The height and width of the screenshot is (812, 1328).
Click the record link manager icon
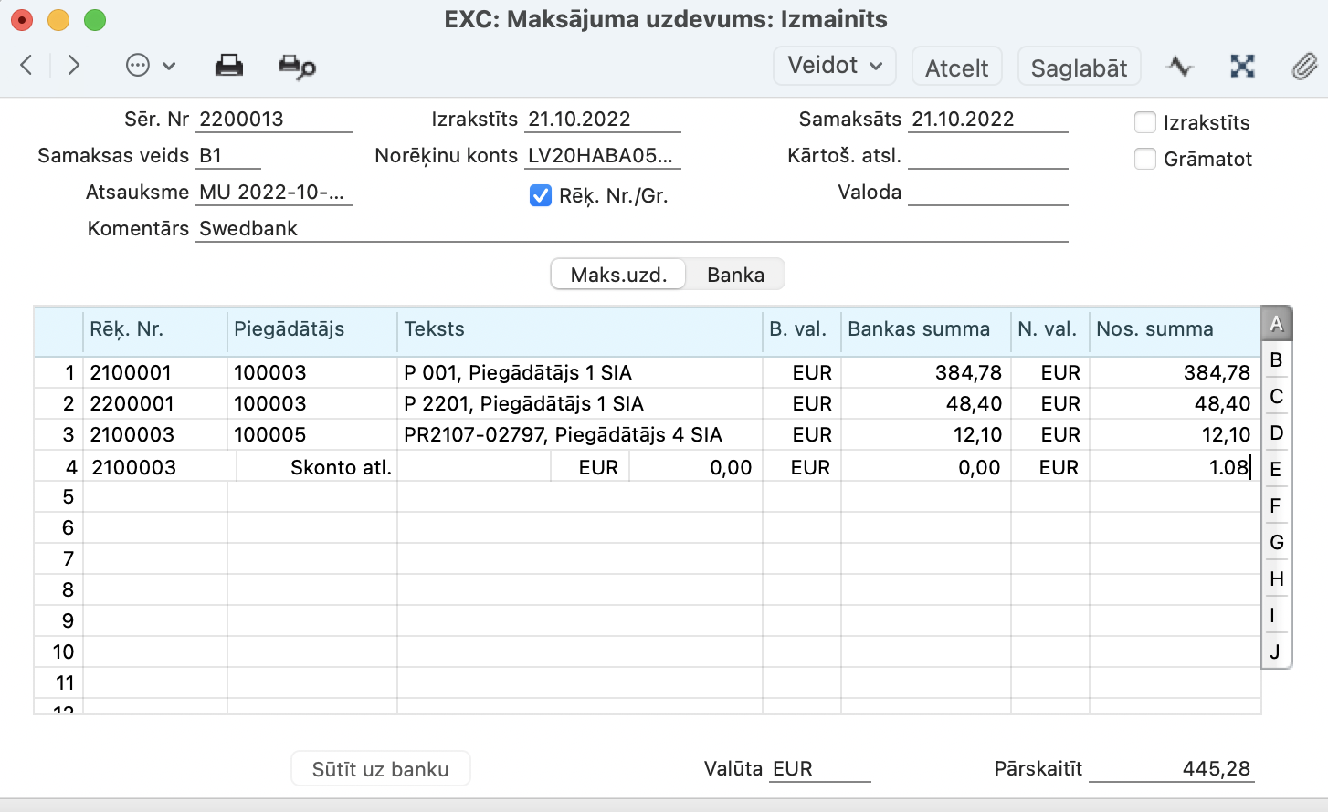point(1242,66)
